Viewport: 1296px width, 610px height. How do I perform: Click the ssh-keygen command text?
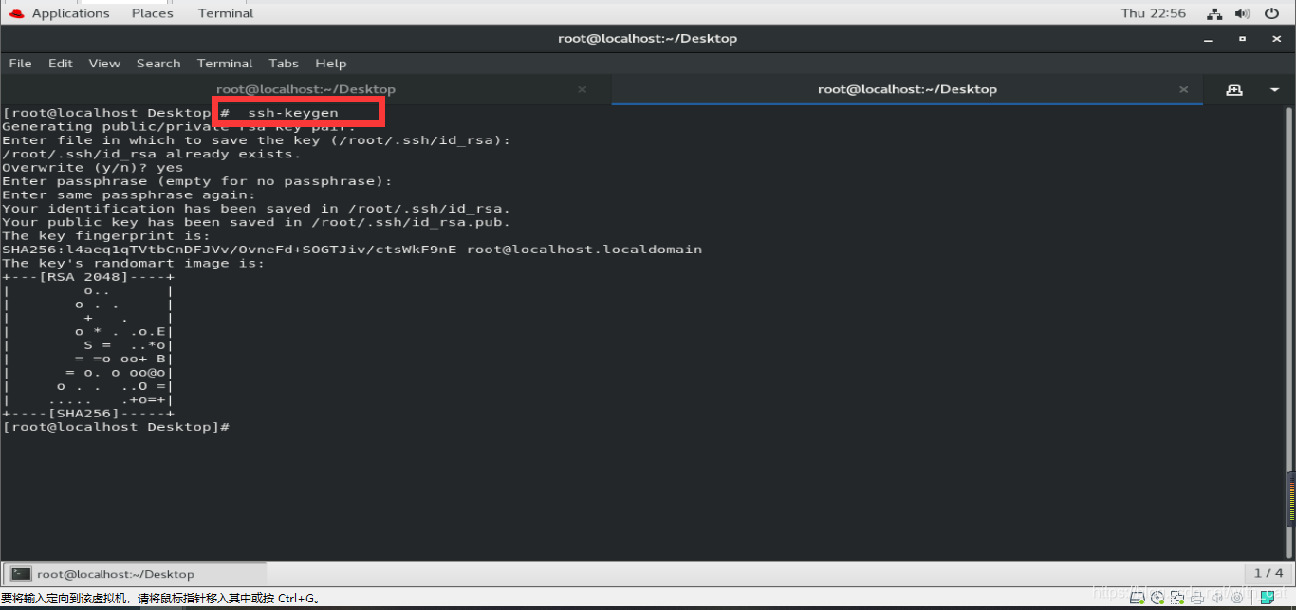[293, 113]
